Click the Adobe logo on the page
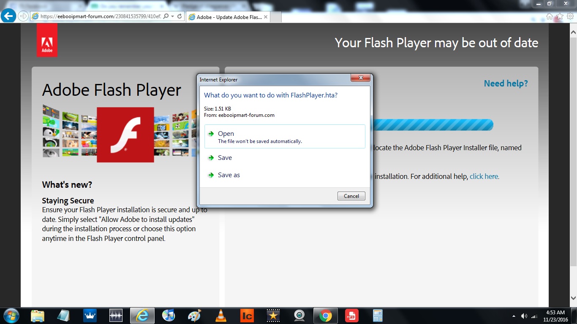 tap(47, 40)
